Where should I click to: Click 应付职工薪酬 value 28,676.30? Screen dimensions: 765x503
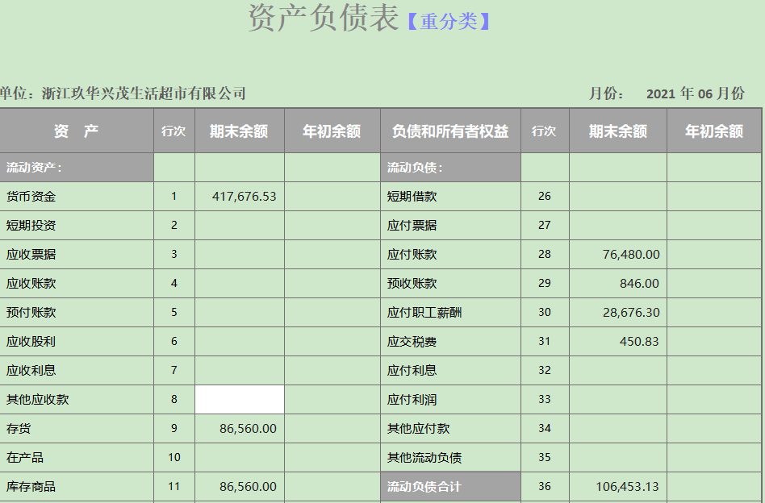[631, 313]
